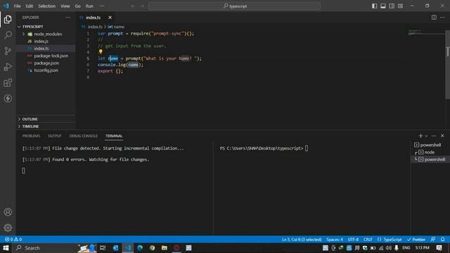Open the Run menu
450x253 pixels.
[x=89, y=6]
